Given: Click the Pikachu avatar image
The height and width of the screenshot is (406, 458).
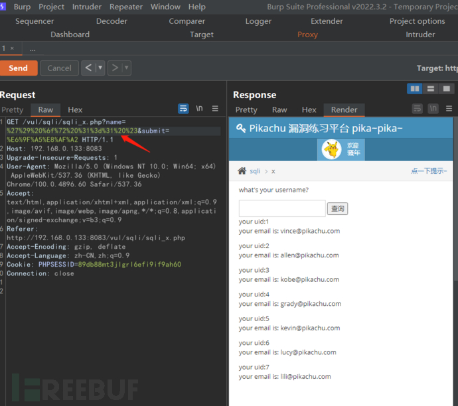Looking at the screenshot, I should click(x=331, y=149).
